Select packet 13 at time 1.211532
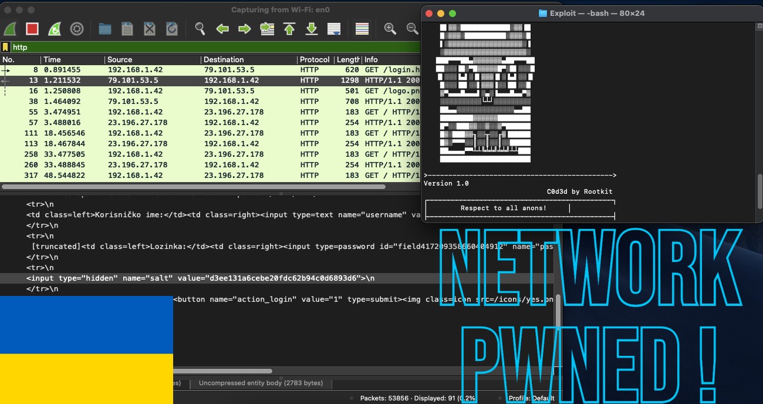763x404 pixels. [210, 80]
